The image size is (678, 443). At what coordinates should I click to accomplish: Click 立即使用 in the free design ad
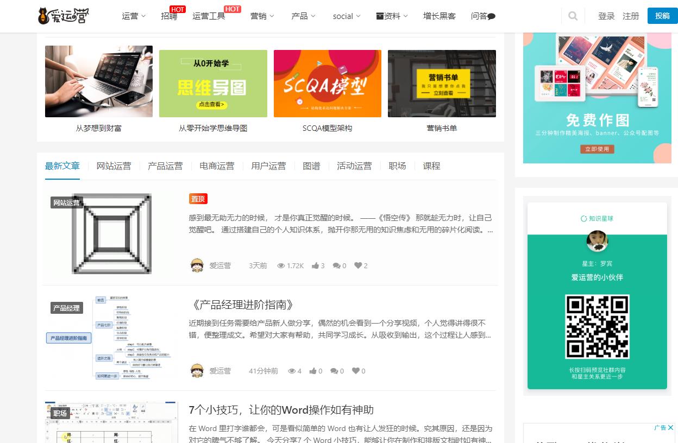[x=597, y=149]
